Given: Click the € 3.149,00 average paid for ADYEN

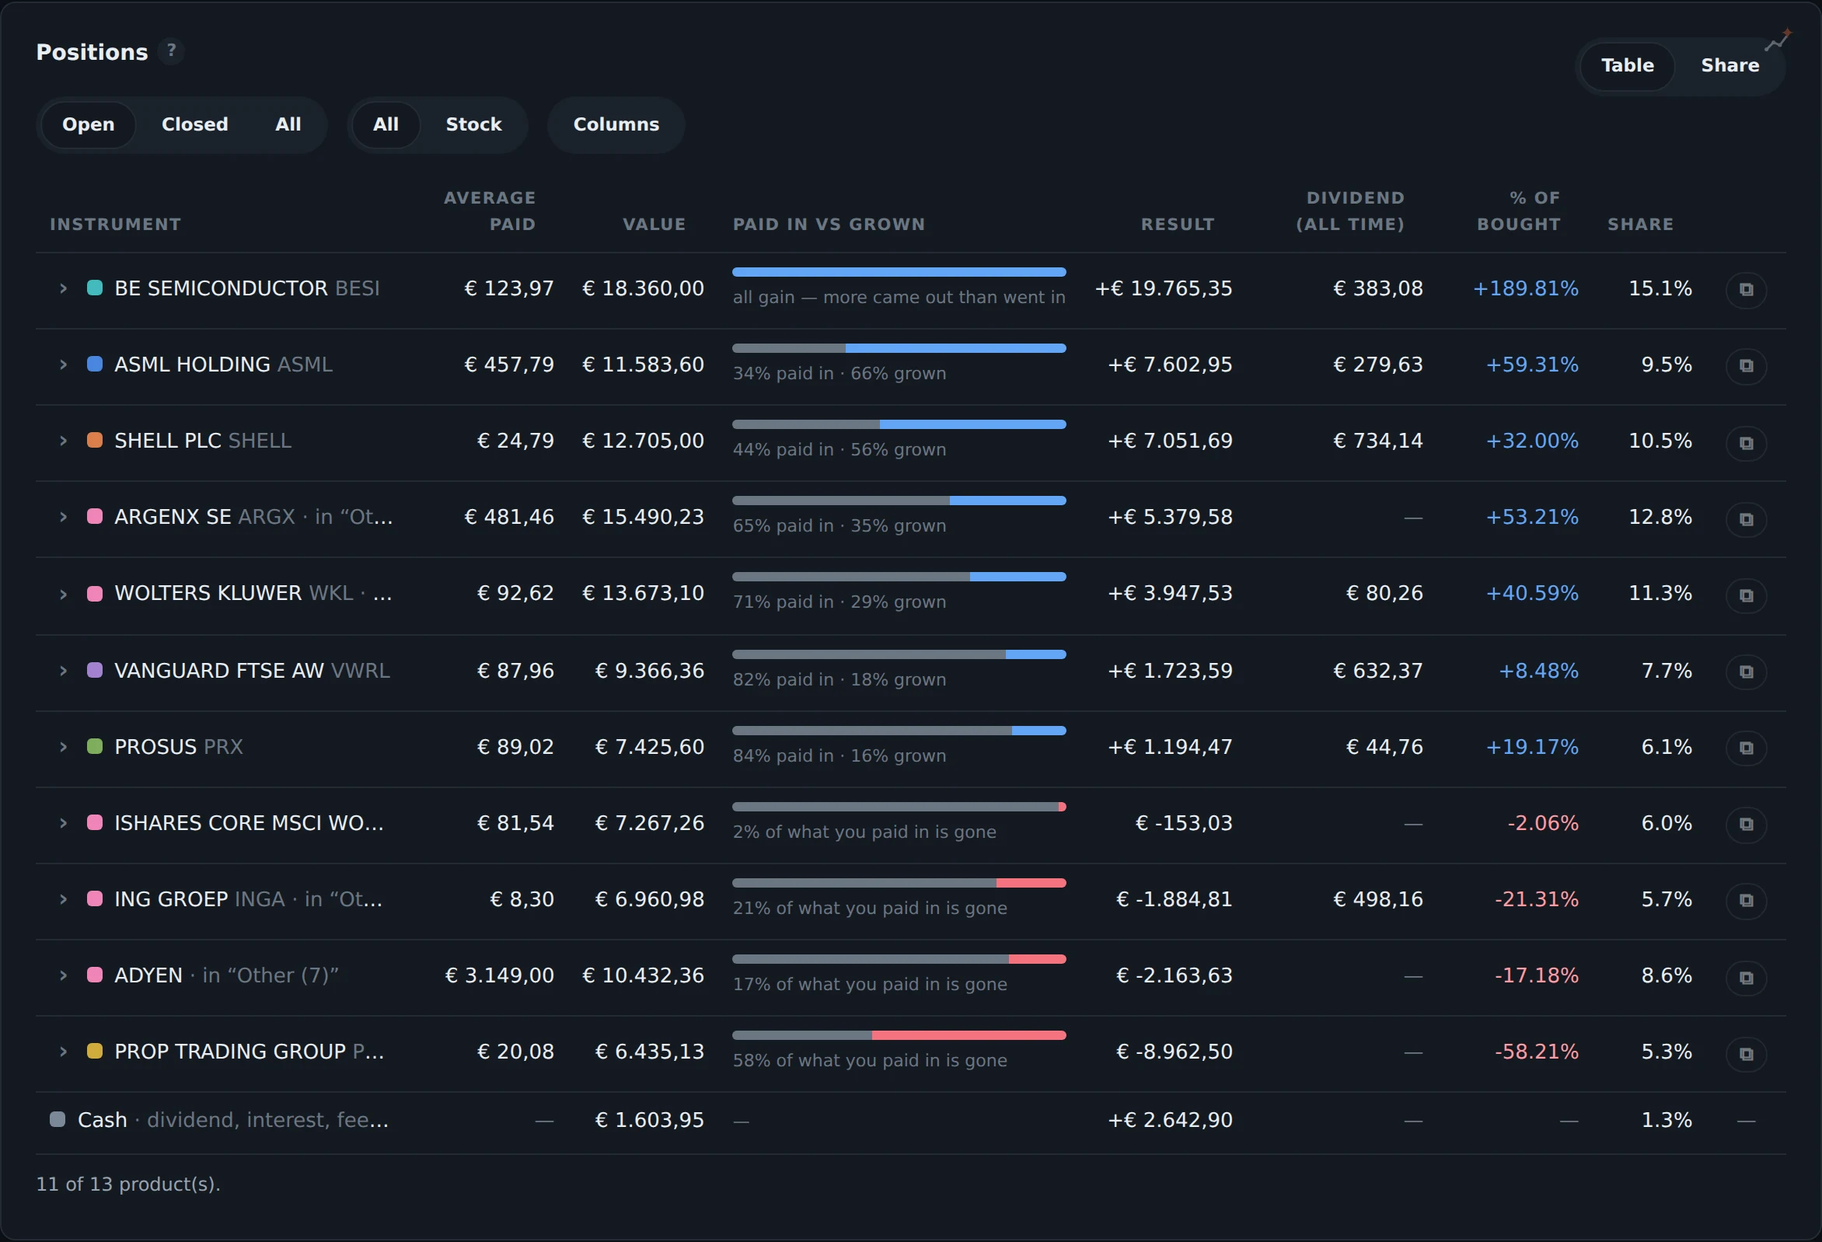Looking at the screenshot, I should [x=499, y=975].
